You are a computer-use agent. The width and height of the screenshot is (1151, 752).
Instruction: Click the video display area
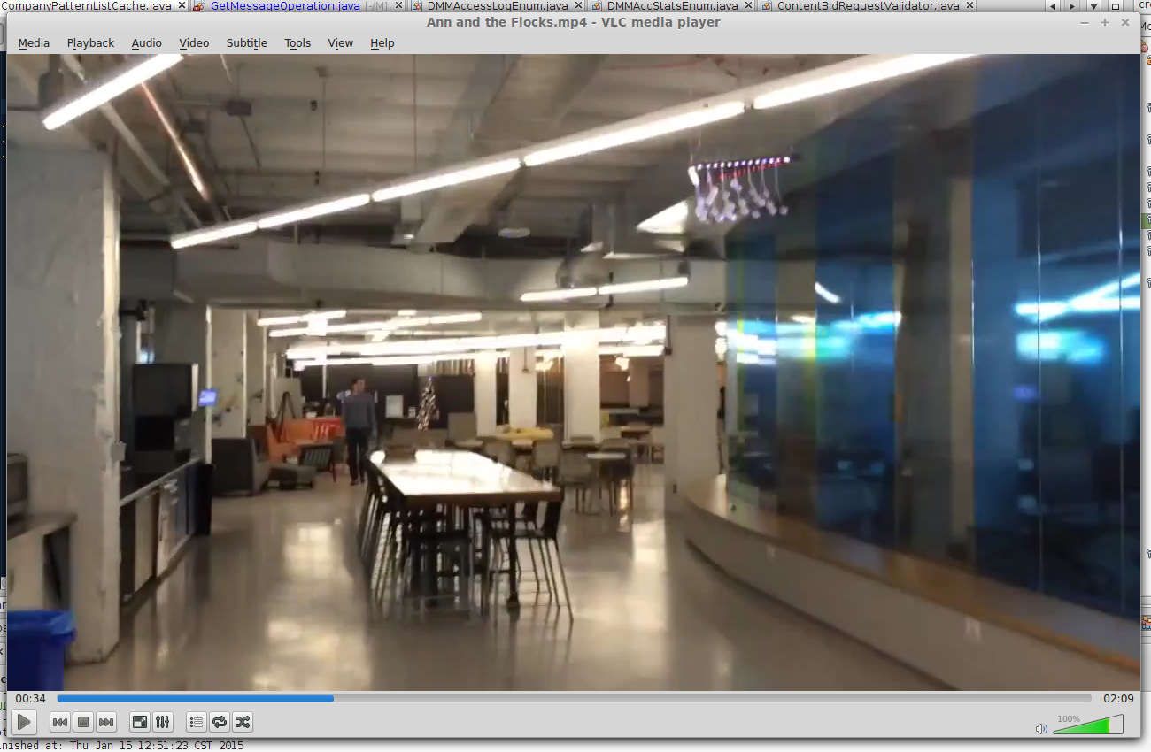(x=574, y=372)
